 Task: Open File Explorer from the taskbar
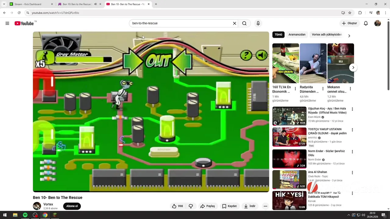click(15, 215)
